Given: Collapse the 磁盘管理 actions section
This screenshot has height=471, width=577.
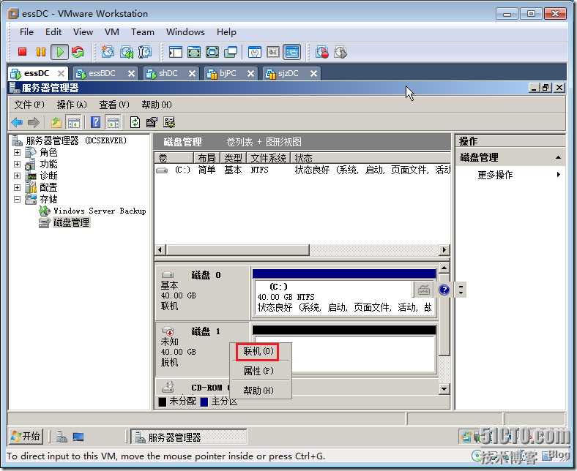Looking at the screenshot, I should (558, 157).
